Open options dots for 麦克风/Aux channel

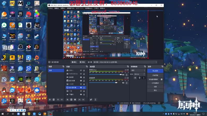coord(127,75)
